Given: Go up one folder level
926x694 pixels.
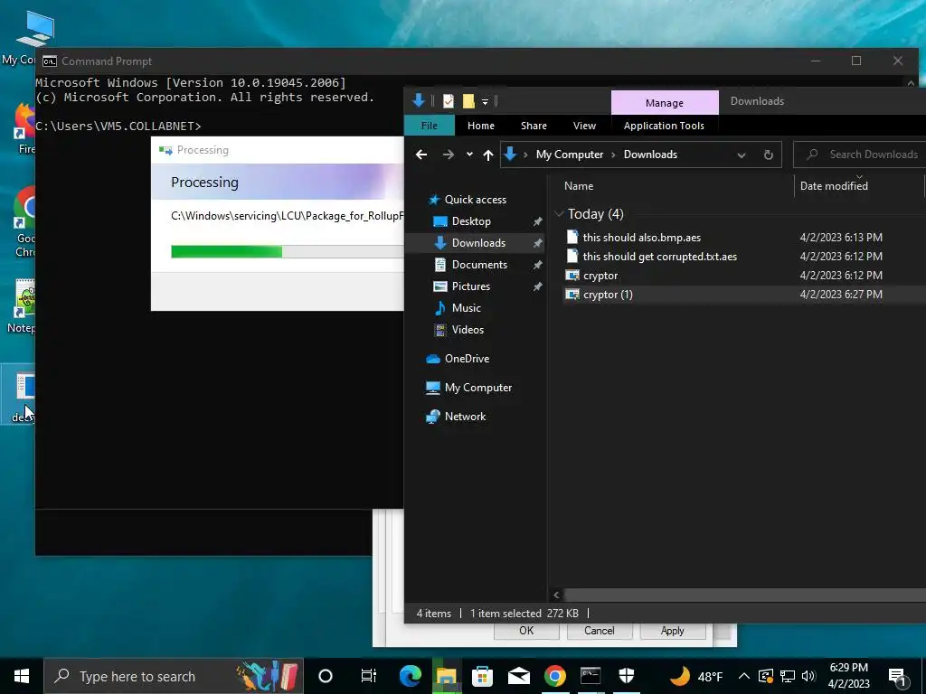Looking at the screenshot, I should [x=487, y=155].
